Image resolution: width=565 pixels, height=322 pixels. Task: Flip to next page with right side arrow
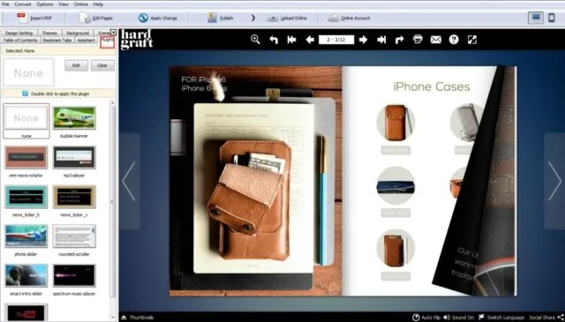pos(554,181)
